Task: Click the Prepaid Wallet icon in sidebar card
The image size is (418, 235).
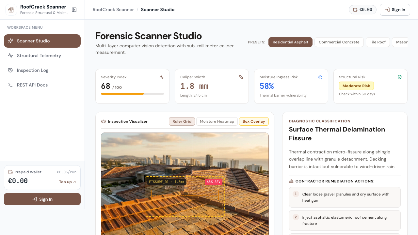Action: click(x=10, y=172)
